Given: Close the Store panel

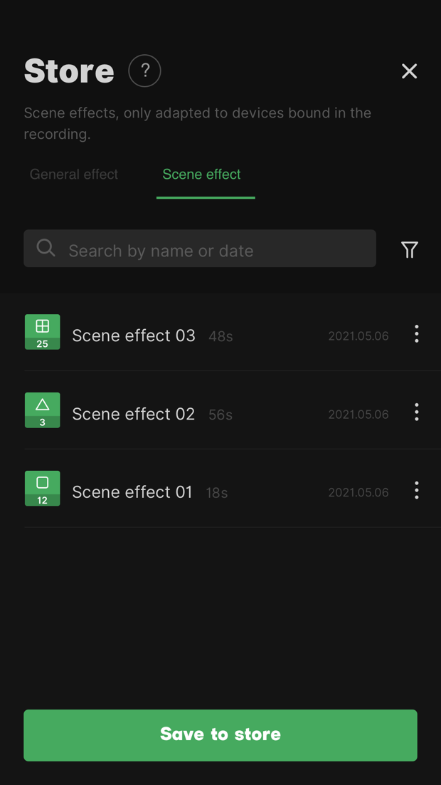Looking at the screenshot, I should 409,71.
